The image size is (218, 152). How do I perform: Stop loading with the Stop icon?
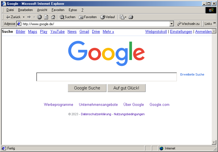39,17
